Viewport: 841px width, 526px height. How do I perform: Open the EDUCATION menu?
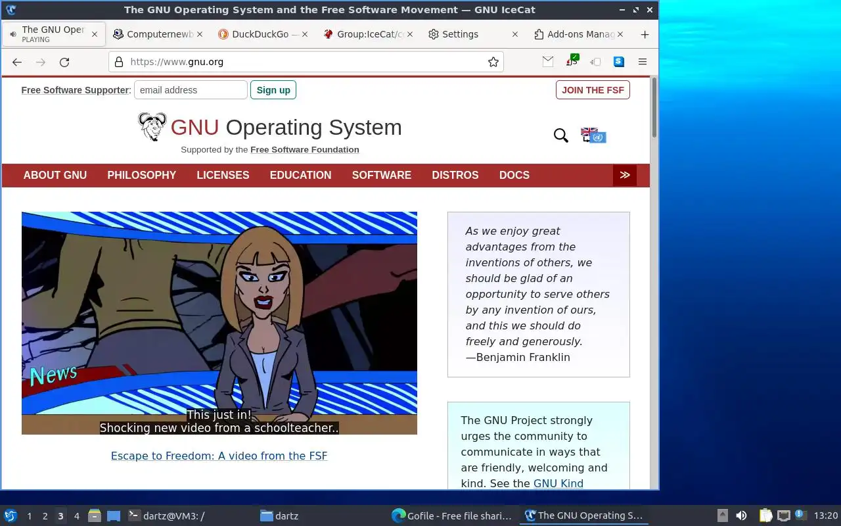[x=300, y=175]
